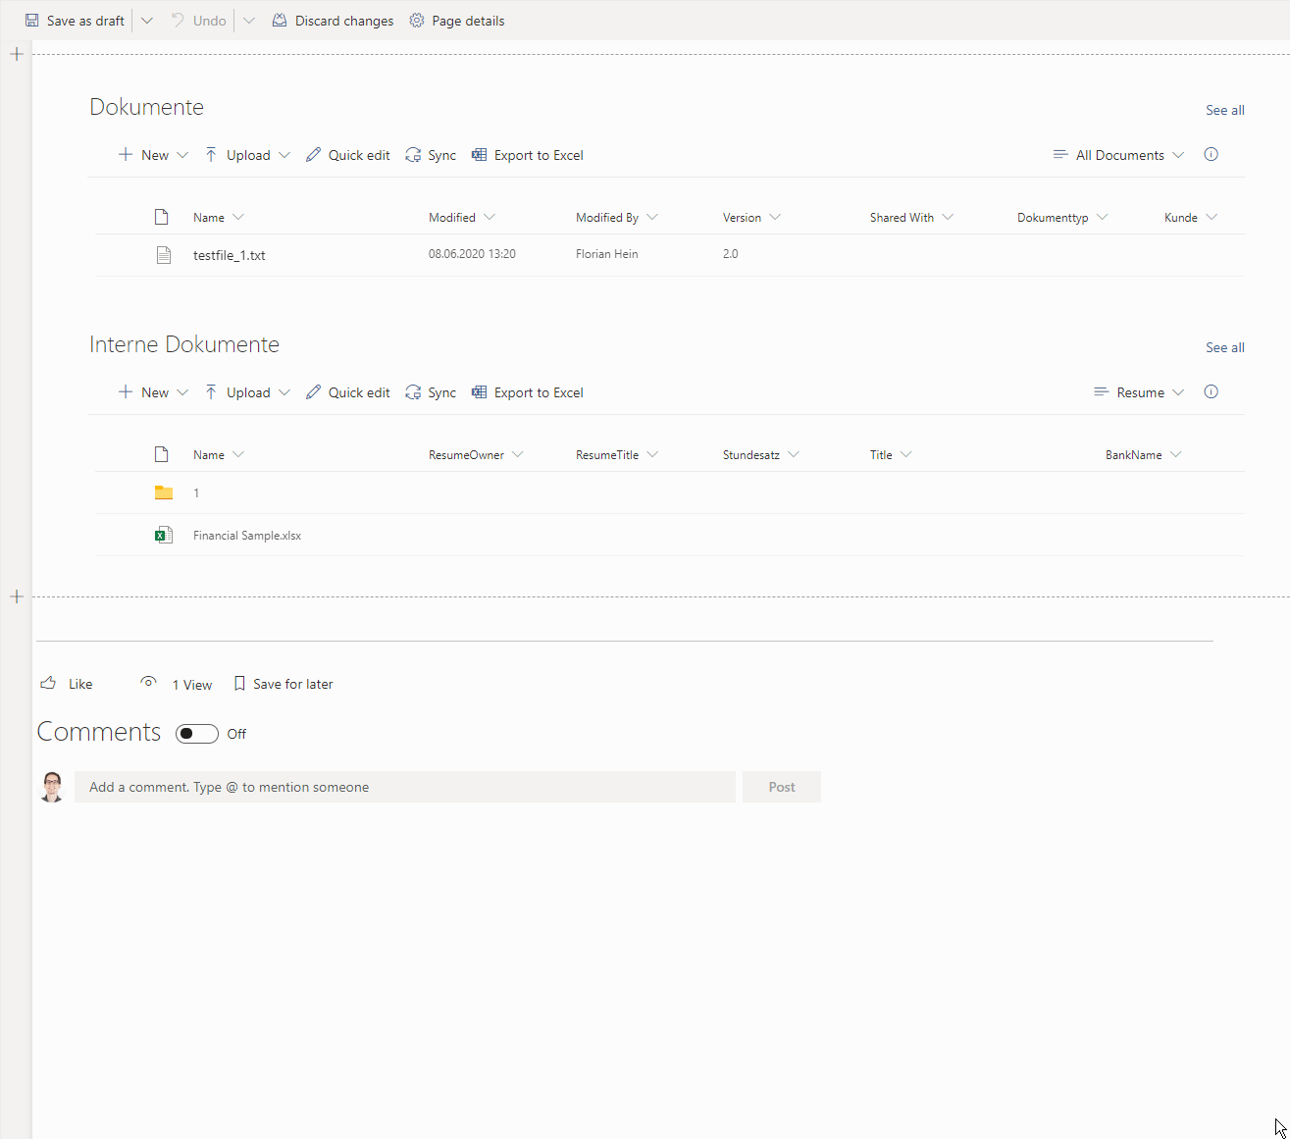This screenshot has width=1290, height=1139.
Task: Click Sync in Interne Dokumente toolbar
Action: pos(431,392)
